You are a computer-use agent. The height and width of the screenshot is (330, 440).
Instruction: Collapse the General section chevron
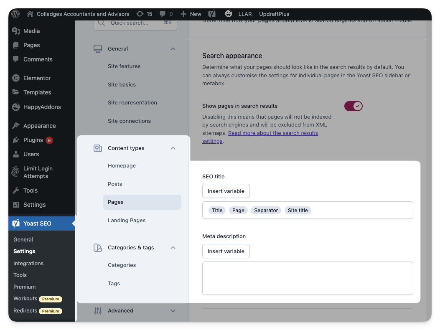pyautogui.click(x=173, y=49)
